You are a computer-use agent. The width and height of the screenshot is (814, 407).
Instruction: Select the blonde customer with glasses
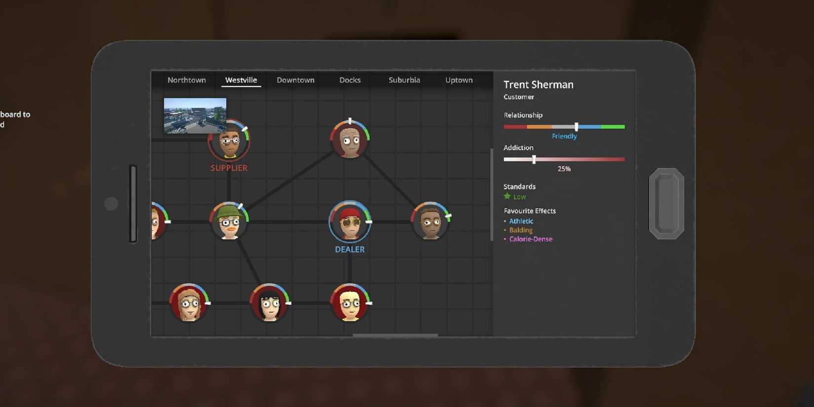coord(350,303)
